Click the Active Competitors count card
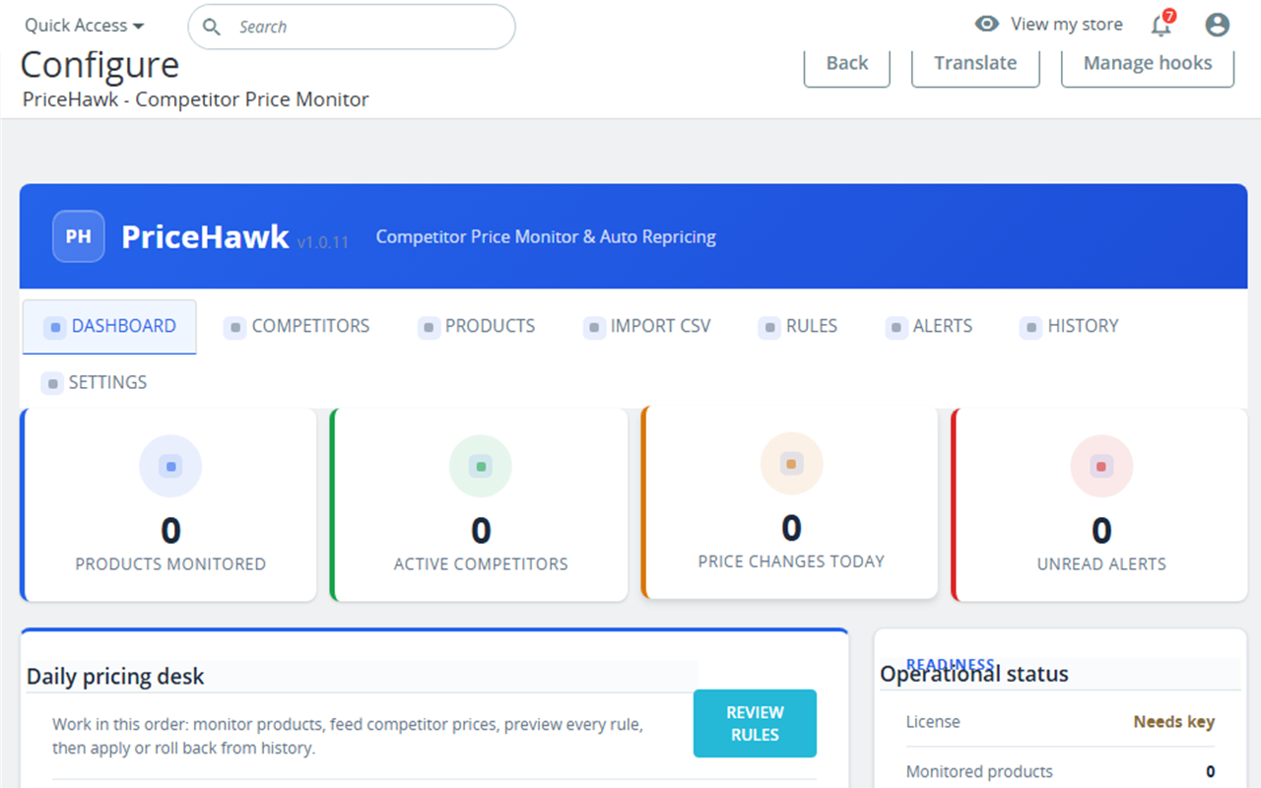Image resolution: width=1261 pixels, height=788 pixels. coord(479,504)
